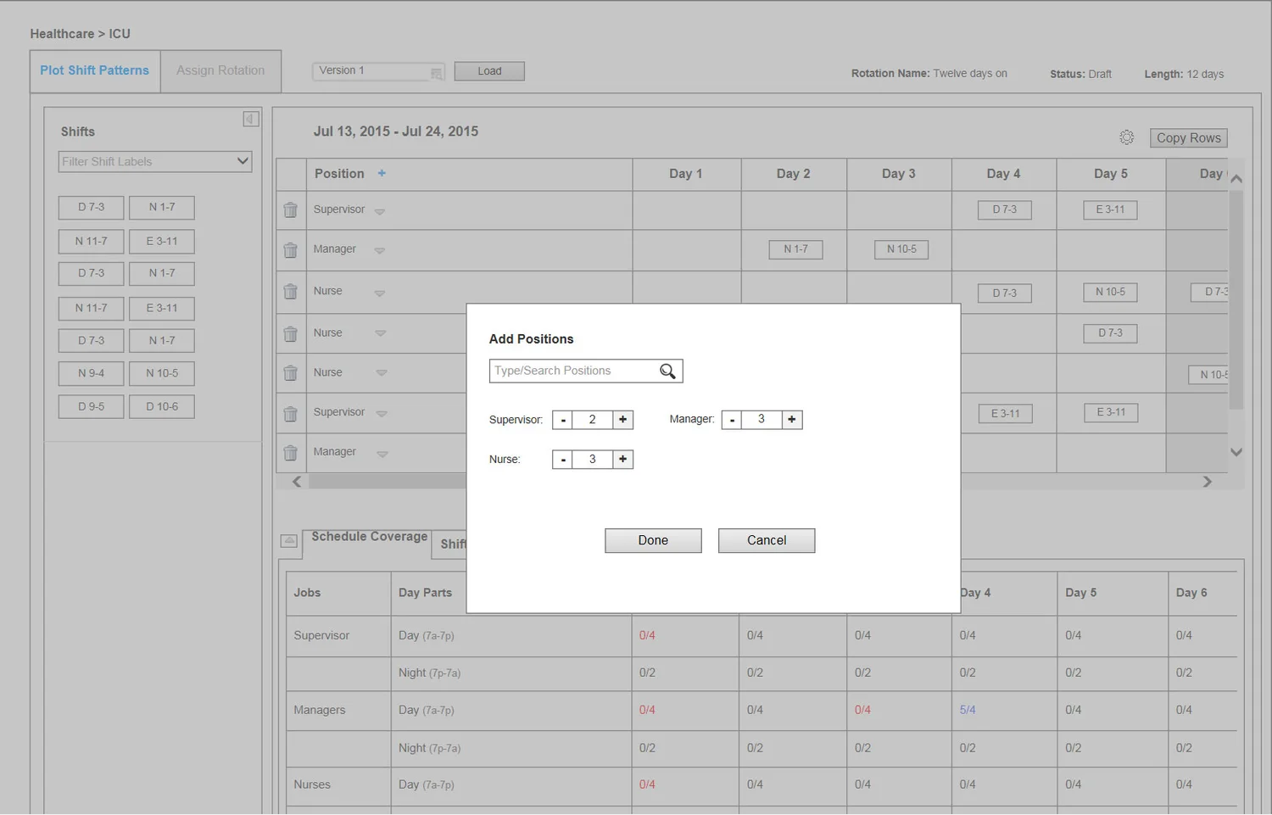1272x815 pixels.
Task: Click the Load button
Action: tap(489, 71)
